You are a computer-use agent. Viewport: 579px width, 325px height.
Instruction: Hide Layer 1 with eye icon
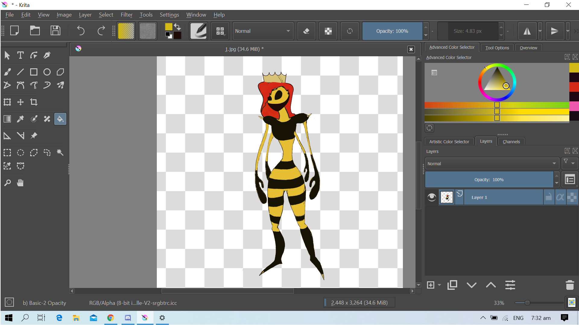pyautogui.click(x=432, y=197)
